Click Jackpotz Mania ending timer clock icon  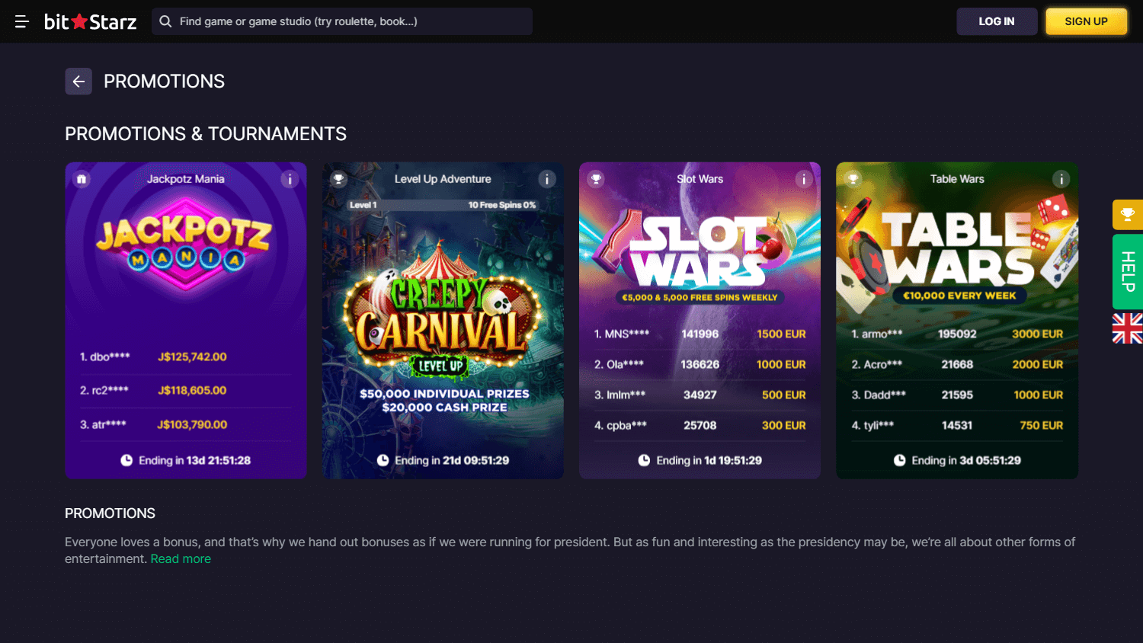click(126, 460)
